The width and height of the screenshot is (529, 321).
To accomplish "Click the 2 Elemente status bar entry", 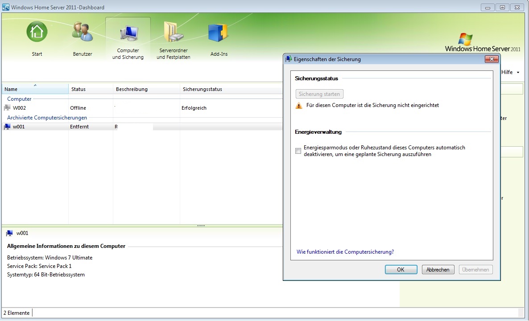I will (17, 313).
